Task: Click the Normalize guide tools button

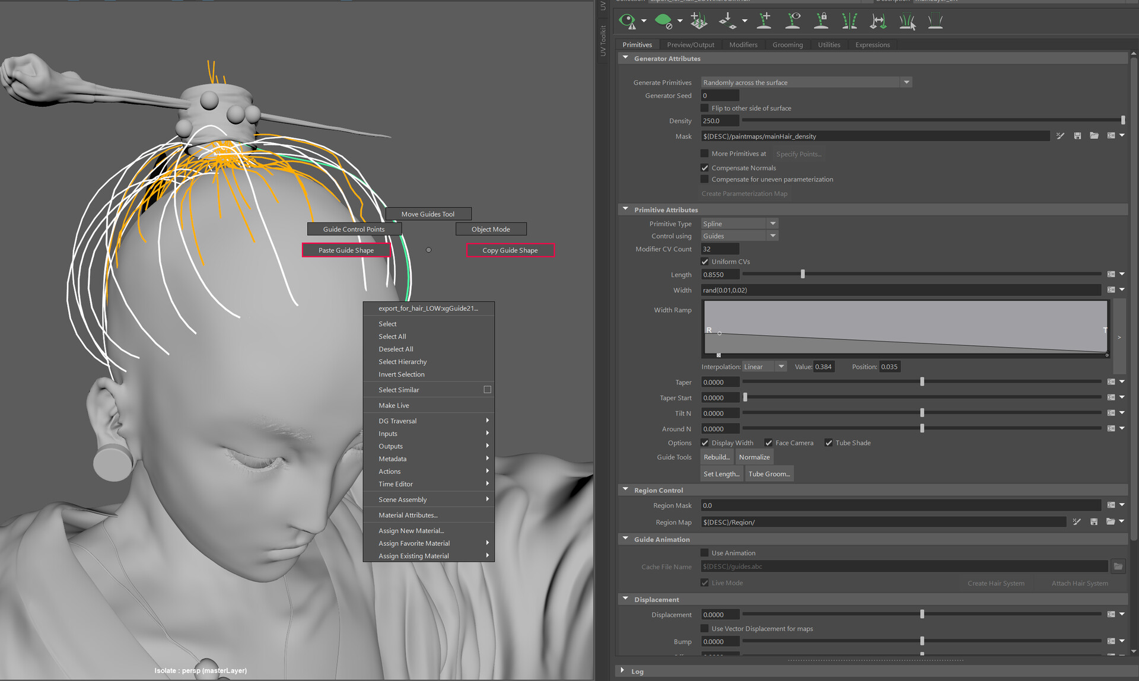Action: coord(754,457)
